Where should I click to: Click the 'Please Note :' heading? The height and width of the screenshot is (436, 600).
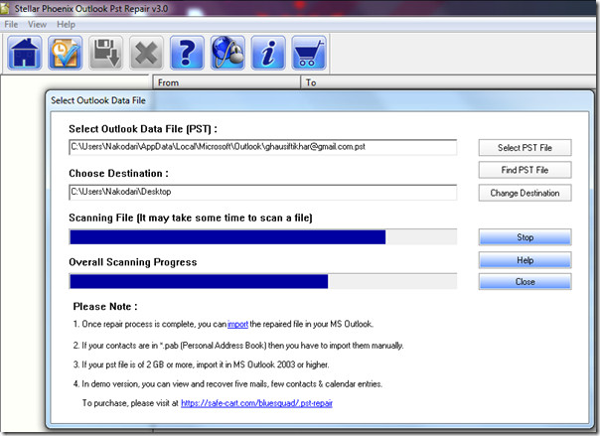coord(105,306)
